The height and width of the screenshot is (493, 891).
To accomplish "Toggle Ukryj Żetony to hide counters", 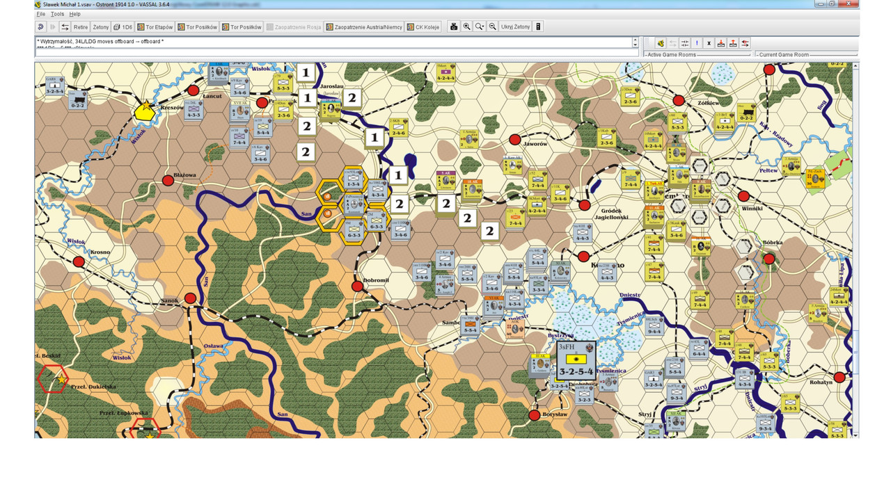I will click(515, 27).
